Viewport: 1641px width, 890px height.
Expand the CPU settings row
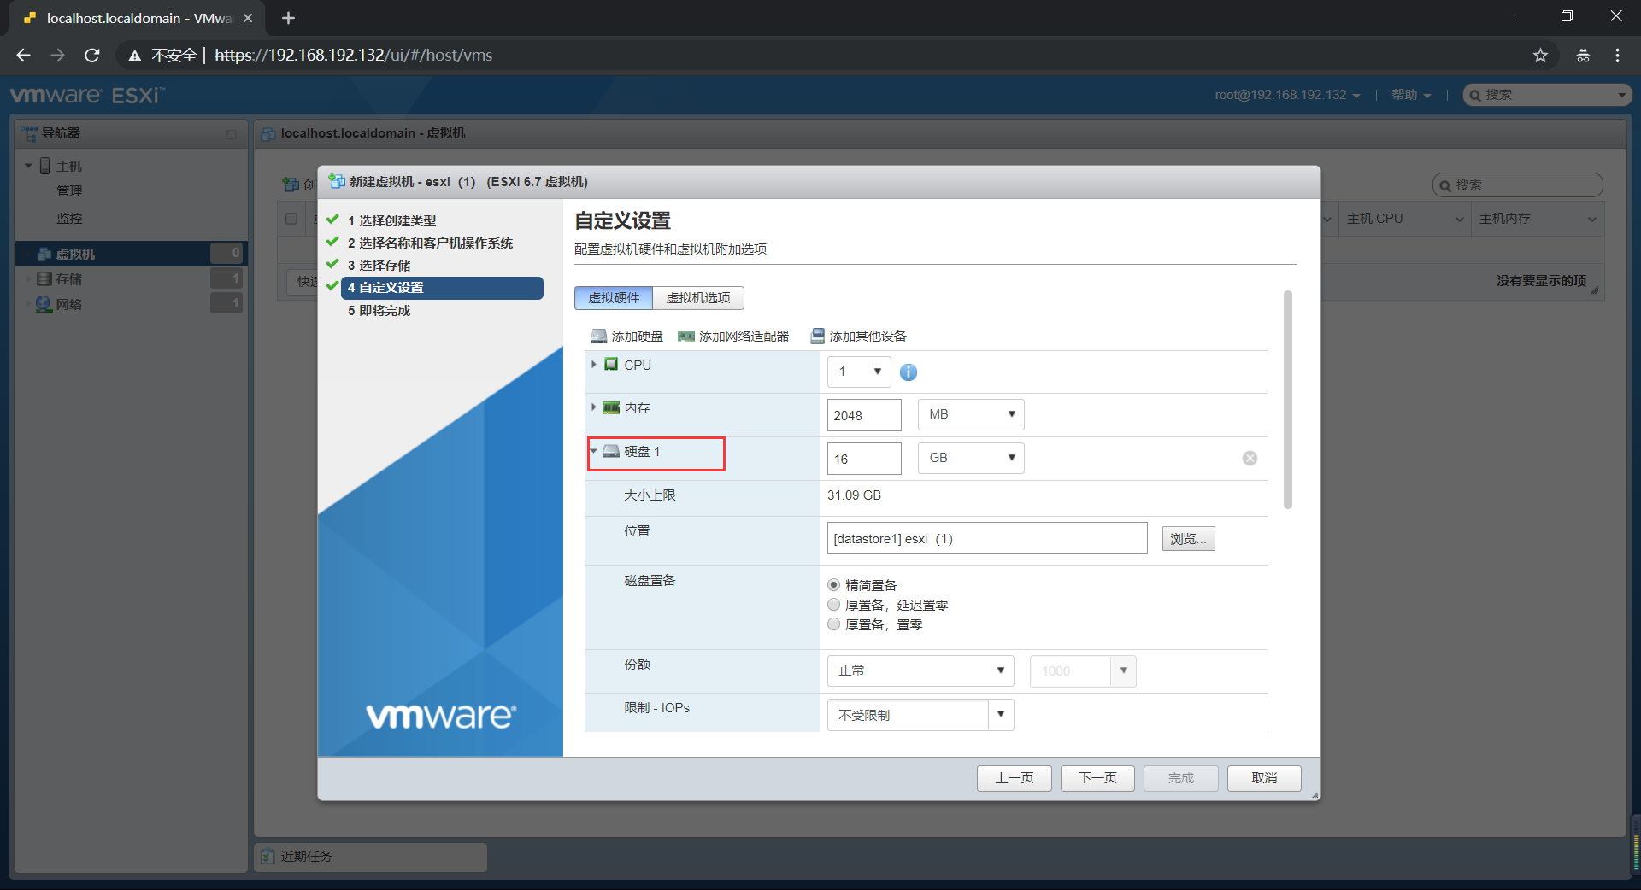[593, 365]
